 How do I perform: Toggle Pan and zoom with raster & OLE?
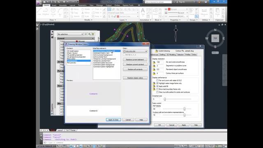(157, 81)
